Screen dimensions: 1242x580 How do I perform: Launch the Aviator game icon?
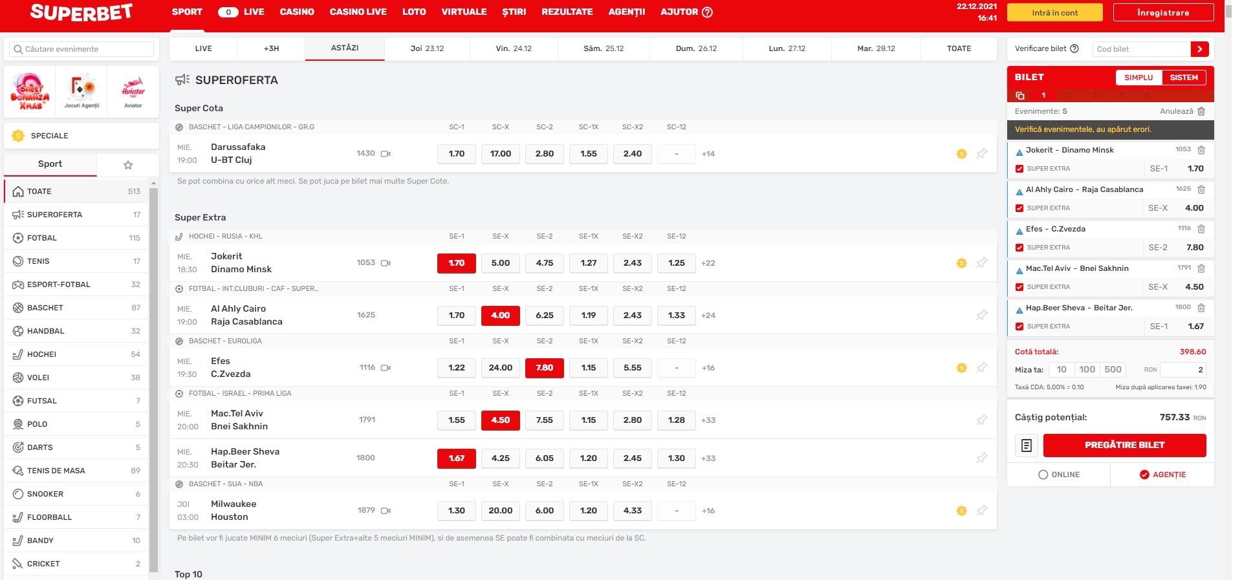133,92
